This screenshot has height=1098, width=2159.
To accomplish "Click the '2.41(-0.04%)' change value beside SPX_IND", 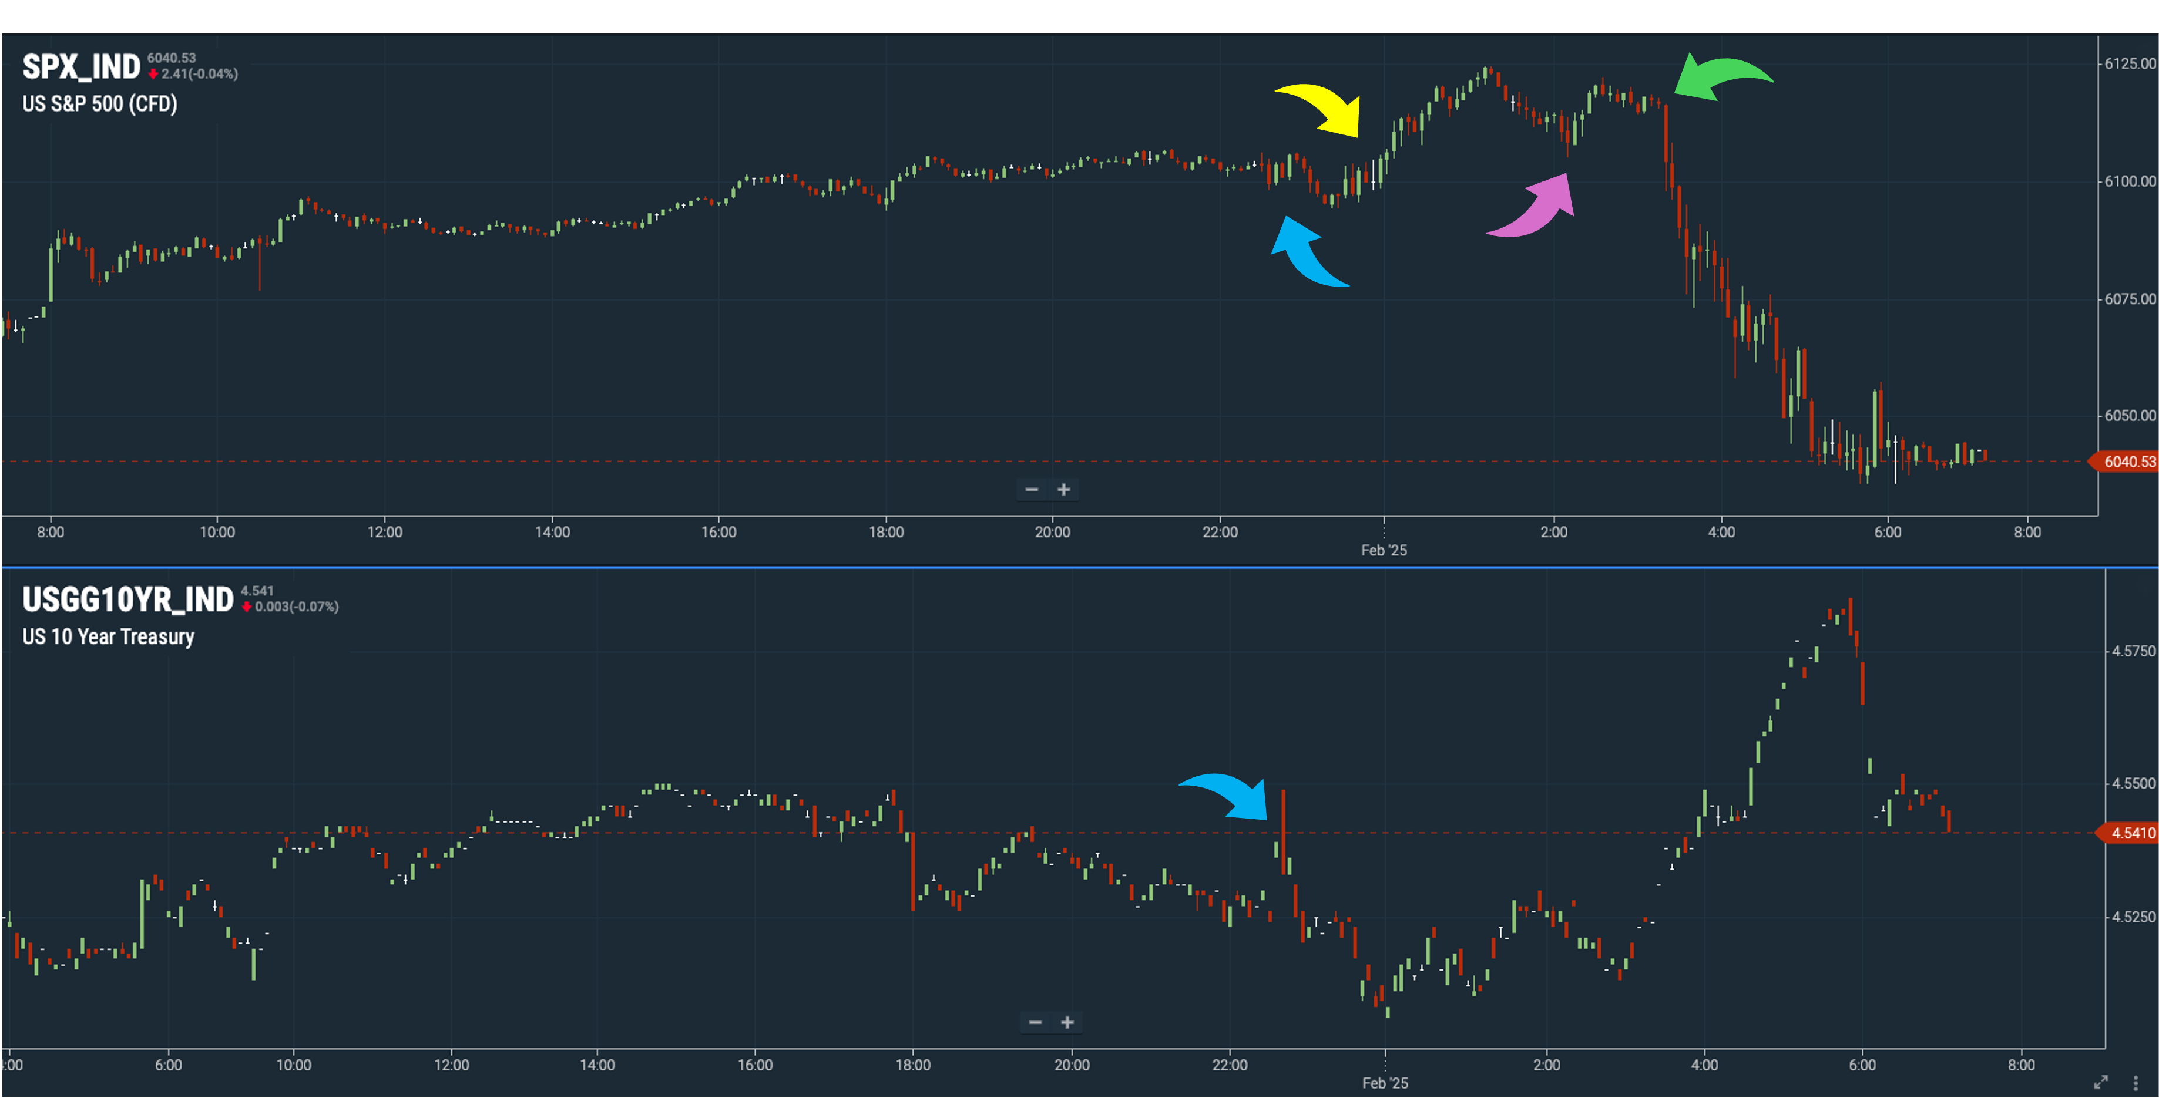I will point(200,74).
